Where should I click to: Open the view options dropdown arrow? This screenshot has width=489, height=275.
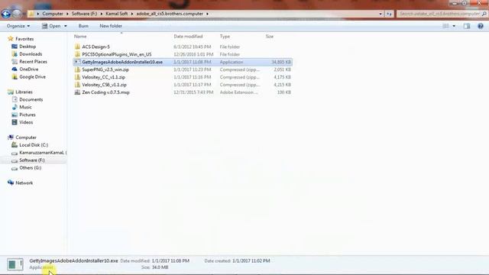point(454,26)
